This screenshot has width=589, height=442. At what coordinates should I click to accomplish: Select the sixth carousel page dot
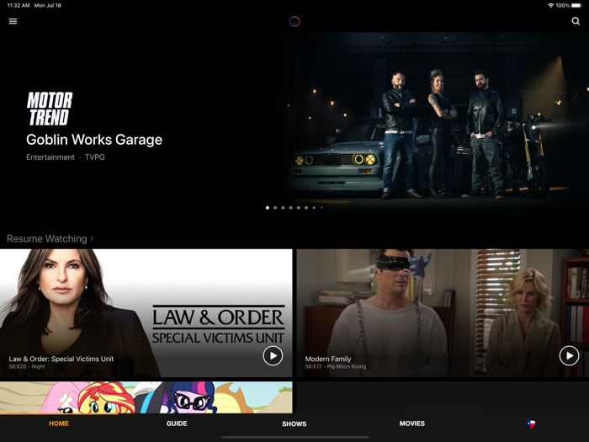tap(306, 207)
